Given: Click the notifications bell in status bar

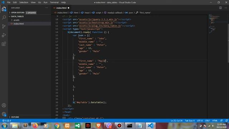Looking at the screenshot, I should (226, 121).
